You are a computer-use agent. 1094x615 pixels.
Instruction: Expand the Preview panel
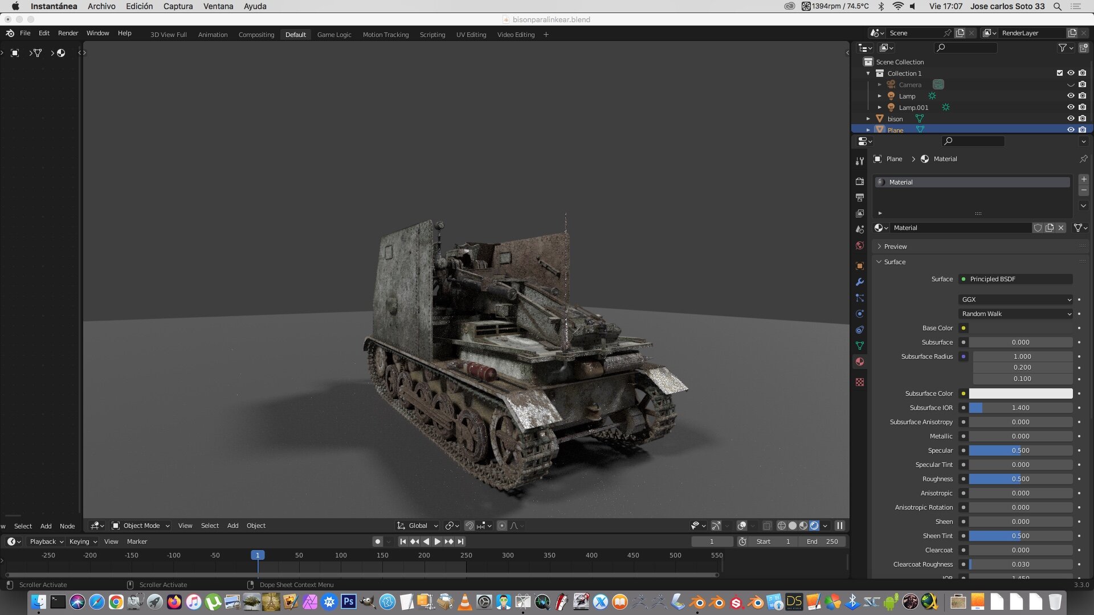tap(895, 247)
